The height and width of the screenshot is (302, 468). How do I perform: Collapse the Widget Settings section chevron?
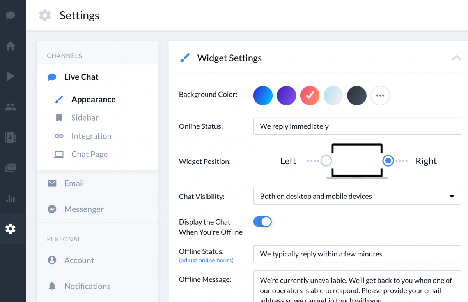(456, 58)
